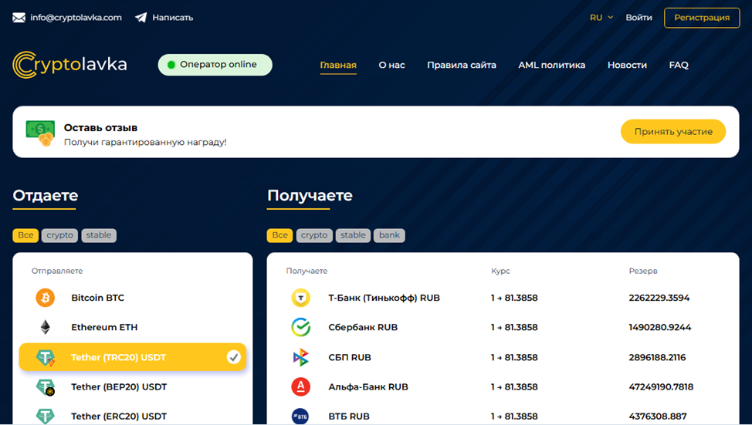The image size is (752, 425).
Task: Select the stable filter under Получаете
Action: pyautogui.click(x=353, y=235)
